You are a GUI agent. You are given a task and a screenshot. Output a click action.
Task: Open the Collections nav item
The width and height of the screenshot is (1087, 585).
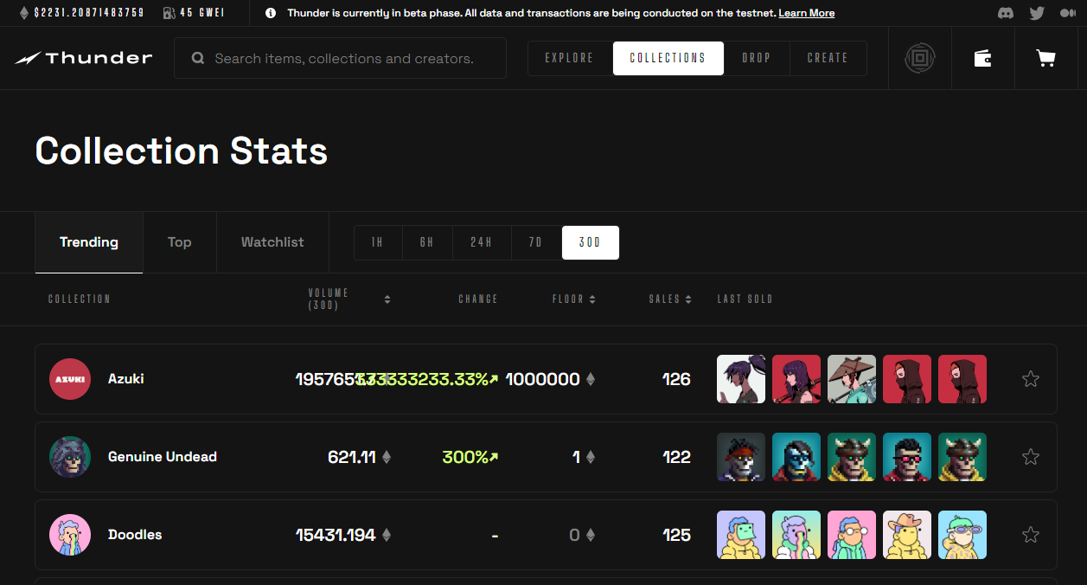coord(668,58)
